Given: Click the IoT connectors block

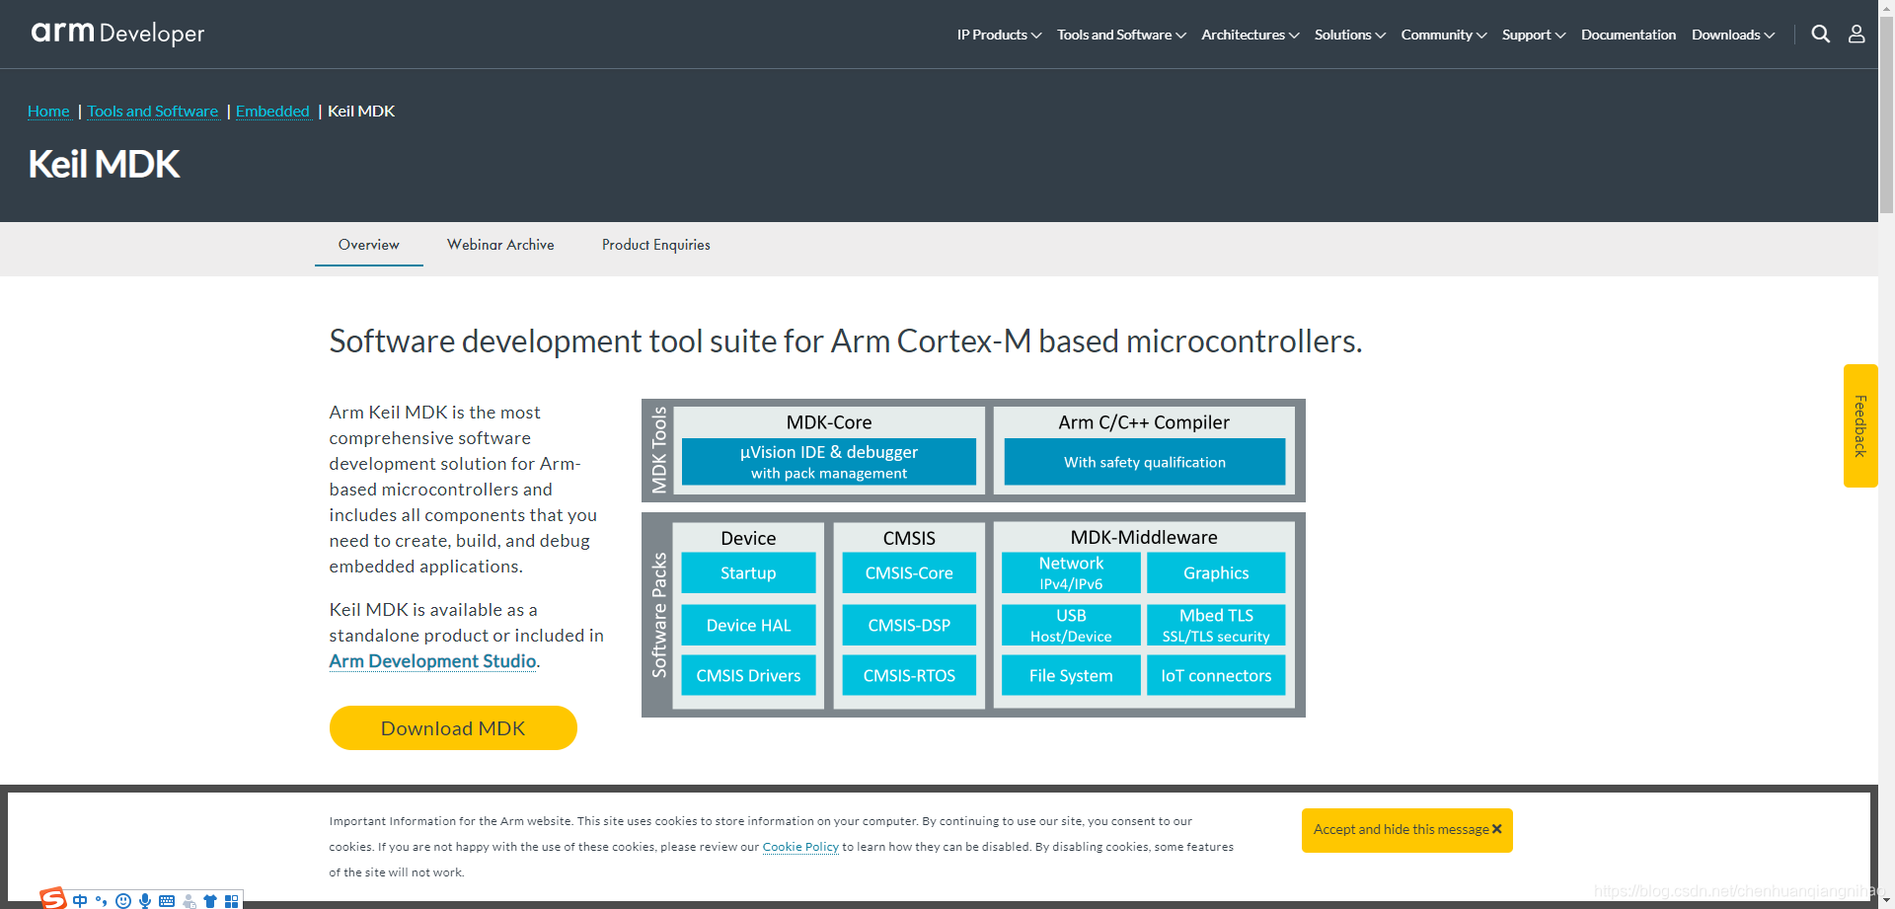Looking at the screenshot, I should point(1216,675).
